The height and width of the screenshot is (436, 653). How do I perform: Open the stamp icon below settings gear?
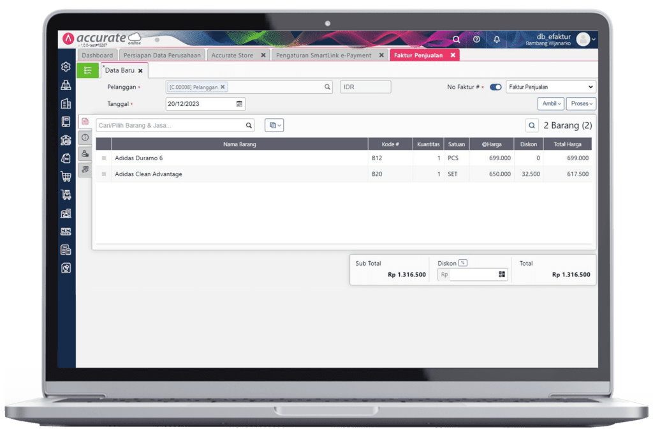click(x=66, y=85)
